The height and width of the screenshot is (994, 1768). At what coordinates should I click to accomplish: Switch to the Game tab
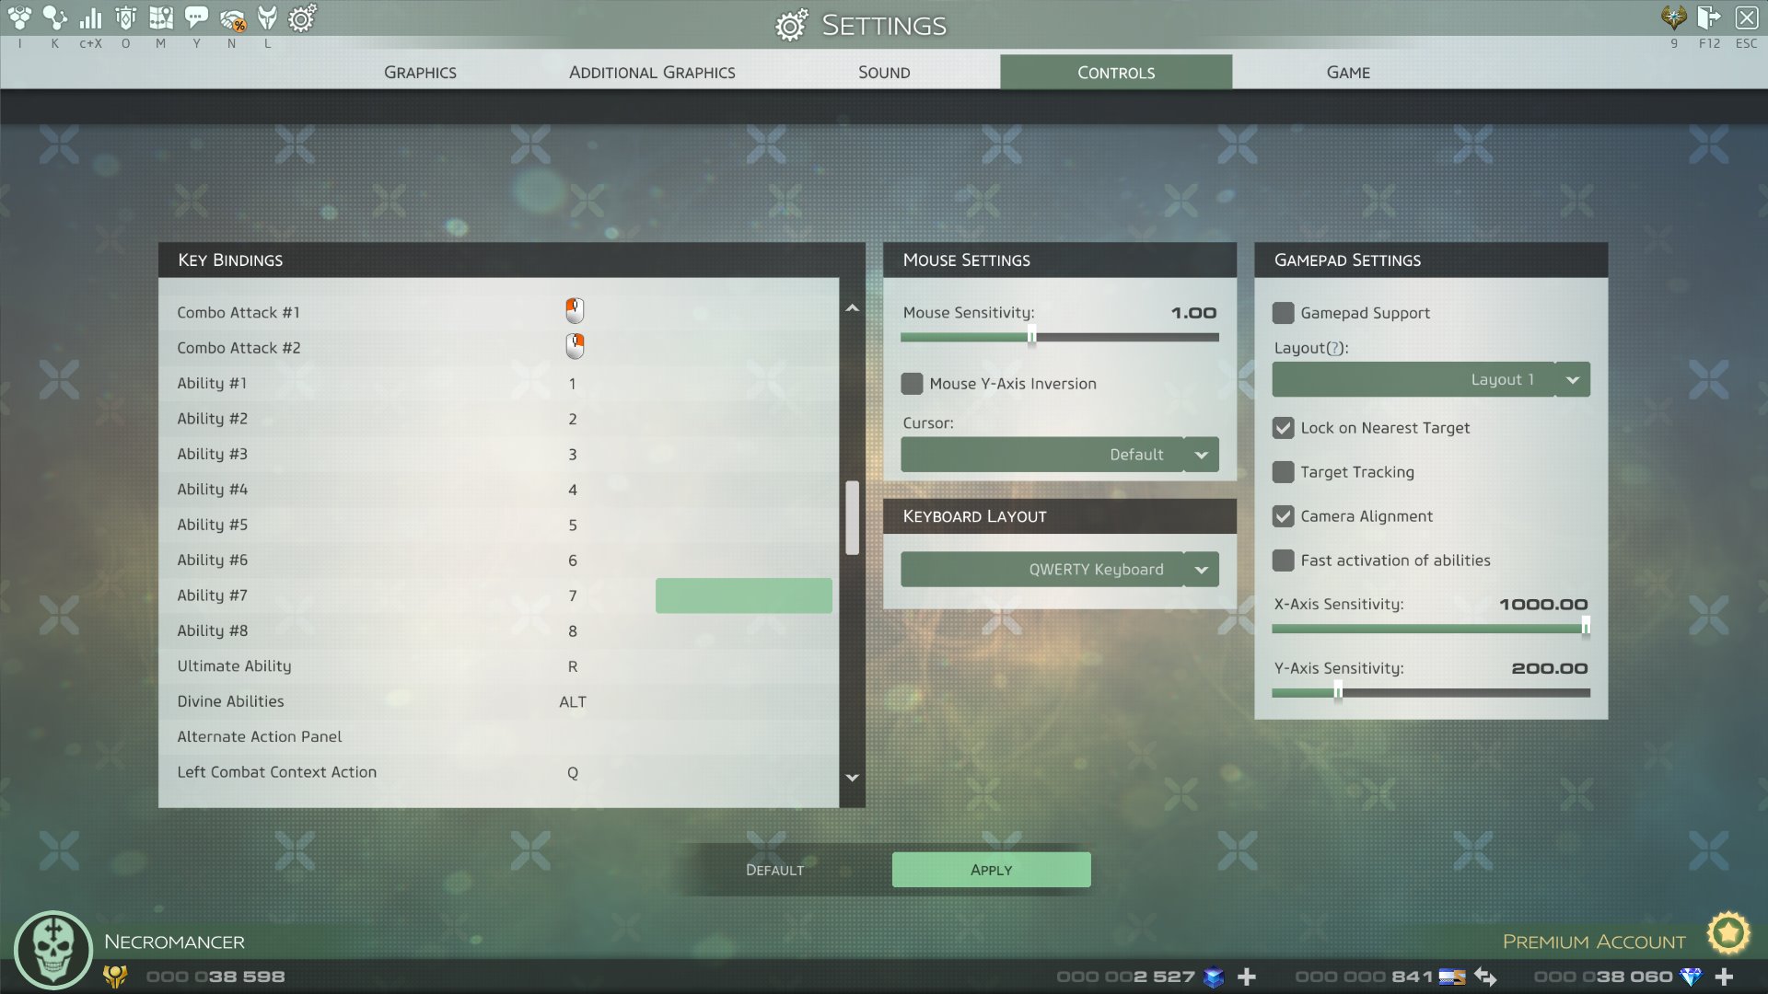pyautogui.click(x=1348, y=72)
